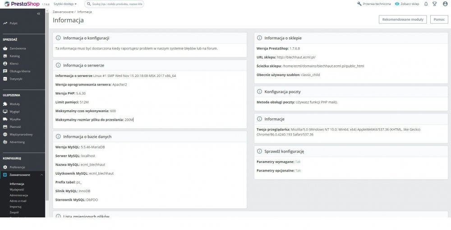Click the Międzynarodowy globe icon
Image resolution: width=451 pixels, height=230 pixels.
click(x=5, y=135)
